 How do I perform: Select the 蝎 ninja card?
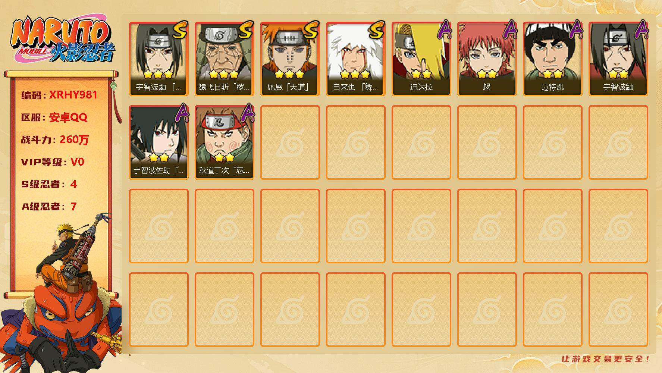487,59
